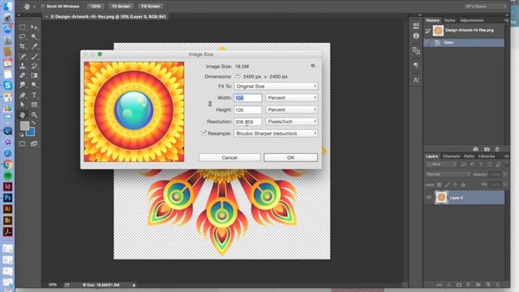The height and width of the screenshot is (292, 519).
Task: Select the Spot Healing Brush tool
Action: 22,56
